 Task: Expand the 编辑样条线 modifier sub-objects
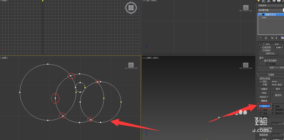click(263, 15)
